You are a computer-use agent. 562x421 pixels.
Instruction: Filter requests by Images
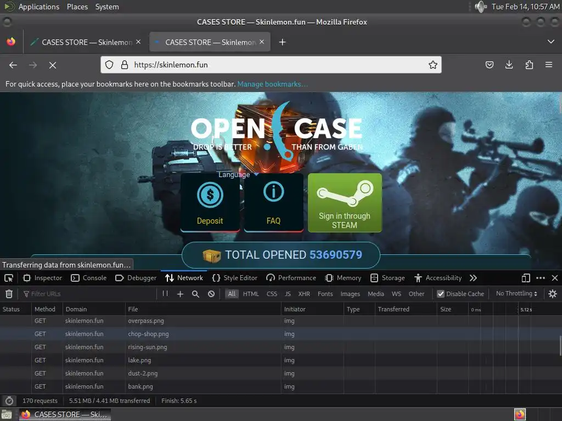[350, 294]
